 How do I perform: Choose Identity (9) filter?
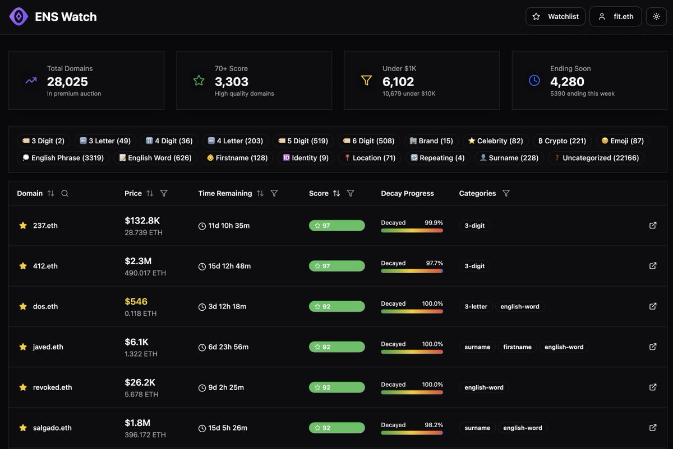306,158
